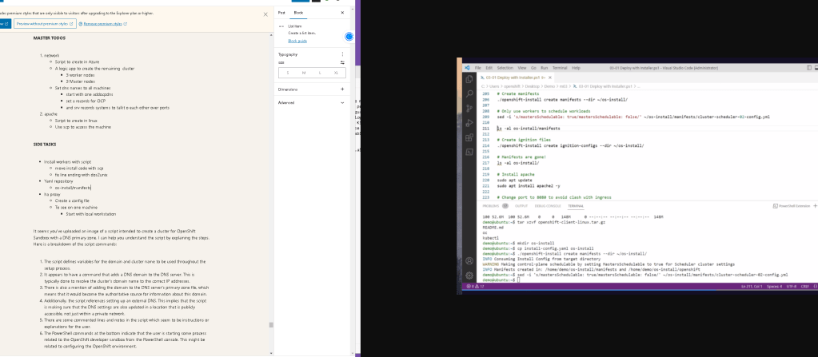
Task: Open Accounts icon in VS Code activity bar
Action: click(469, 260)
